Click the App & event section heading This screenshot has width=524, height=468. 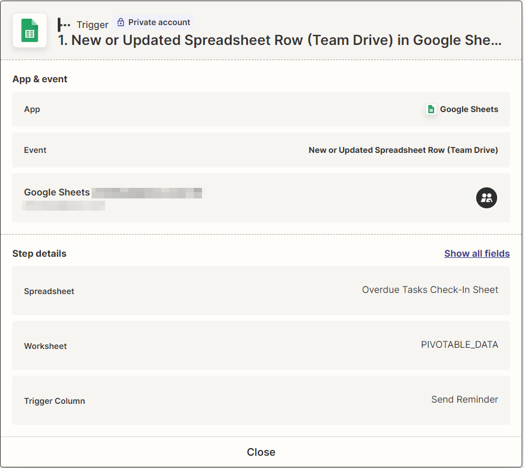click(x=40, y=79)
